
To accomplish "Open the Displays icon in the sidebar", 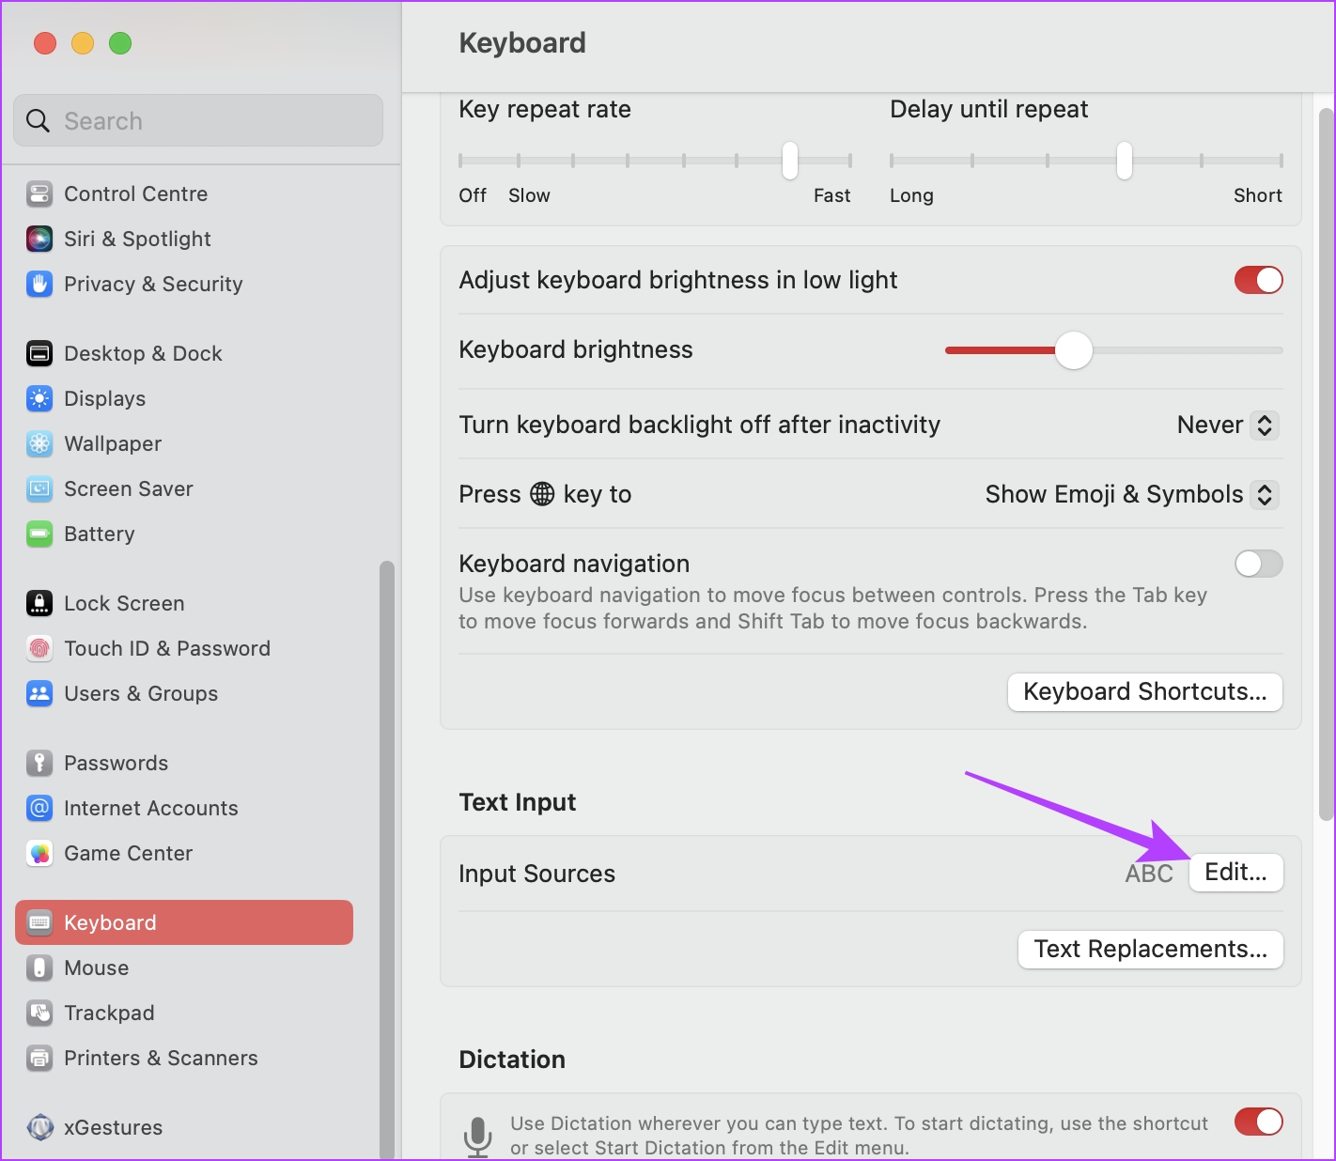I will pyautogui.click(x=39, y=398).
